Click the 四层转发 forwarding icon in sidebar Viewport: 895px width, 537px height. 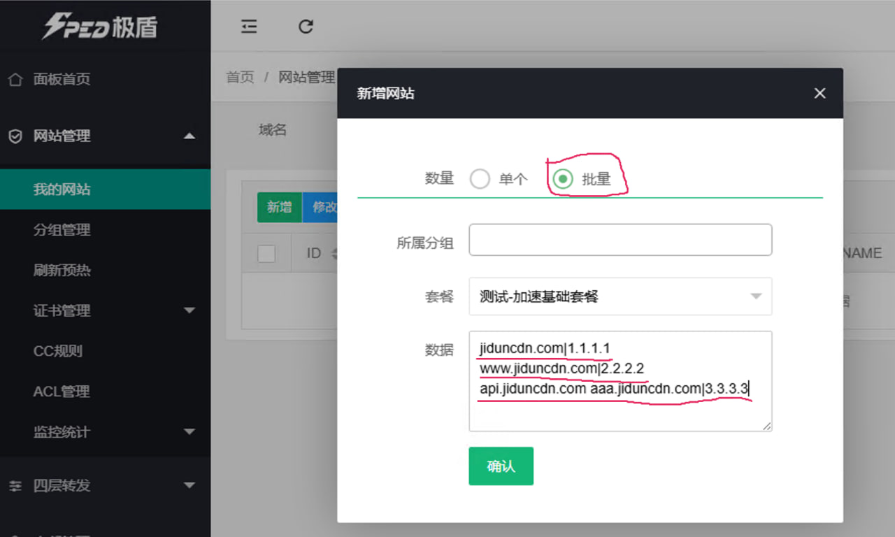tap(15, 485)
